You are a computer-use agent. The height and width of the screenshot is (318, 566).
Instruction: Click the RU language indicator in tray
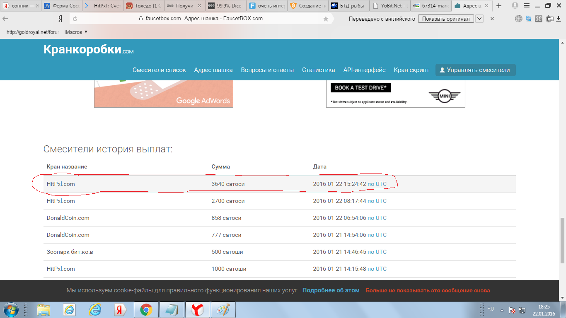click(x=491, y=309)
